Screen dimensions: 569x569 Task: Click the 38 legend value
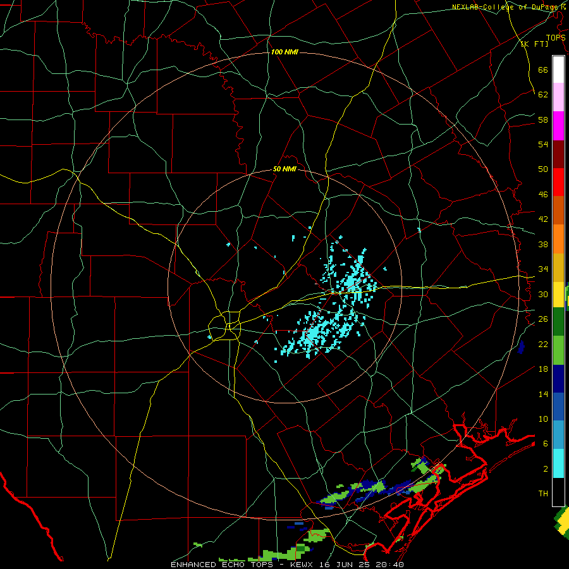tap(543, 244)
